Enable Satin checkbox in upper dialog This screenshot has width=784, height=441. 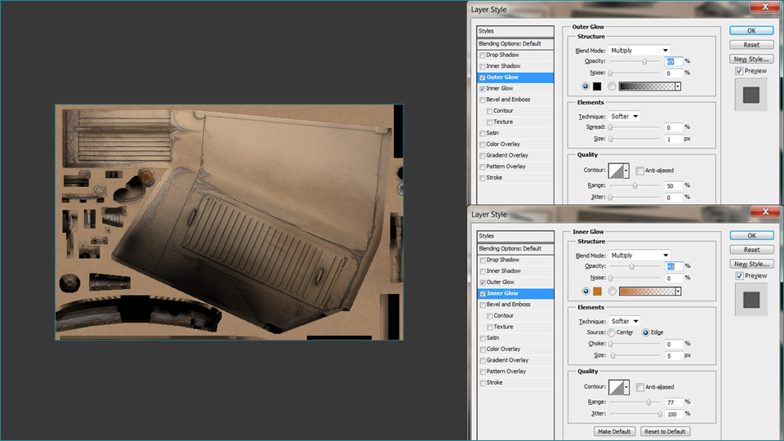(483, 133)
